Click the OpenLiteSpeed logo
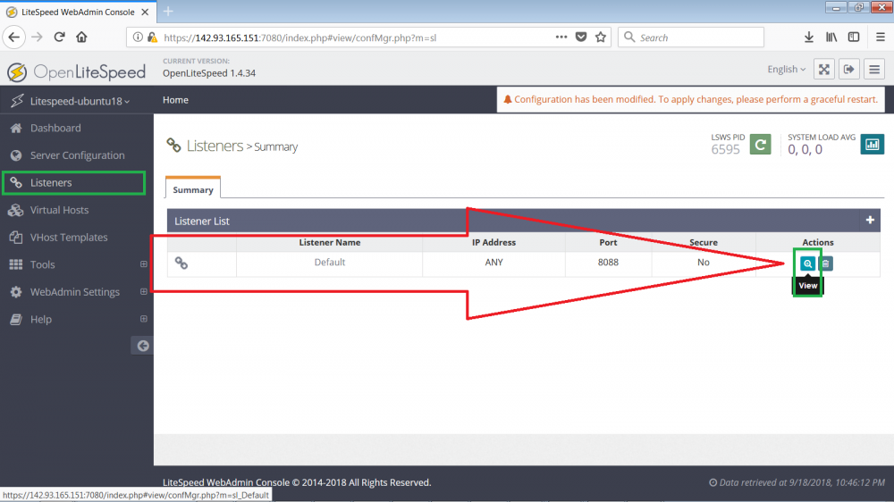This screenshot has width=894, height=502. (76, 72)
